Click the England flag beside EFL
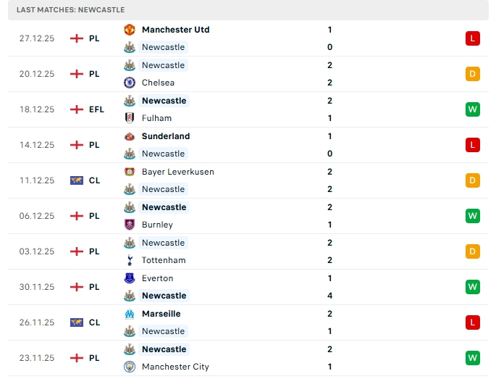 [77, 109]
